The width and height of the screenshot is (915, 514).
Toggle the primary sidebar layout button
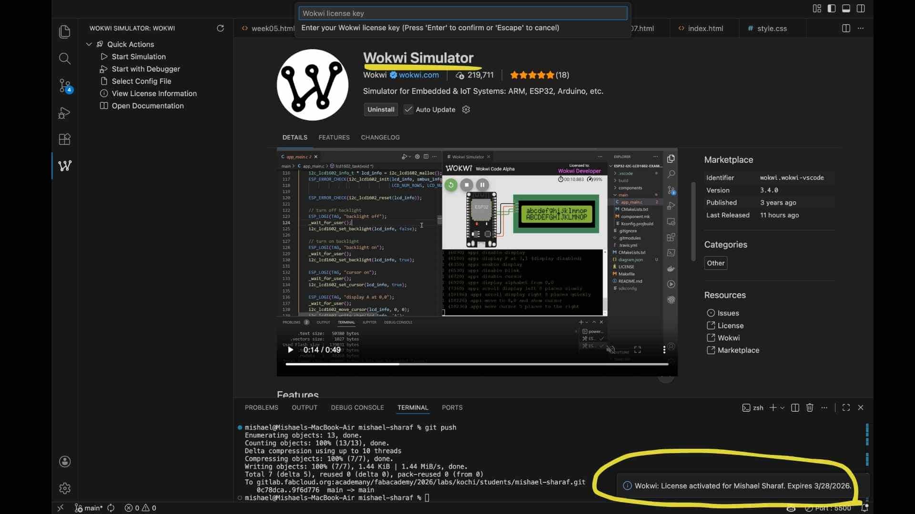(x=832, y=9)
